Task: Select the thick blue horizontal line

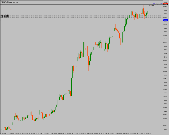Action: [82, 20]
